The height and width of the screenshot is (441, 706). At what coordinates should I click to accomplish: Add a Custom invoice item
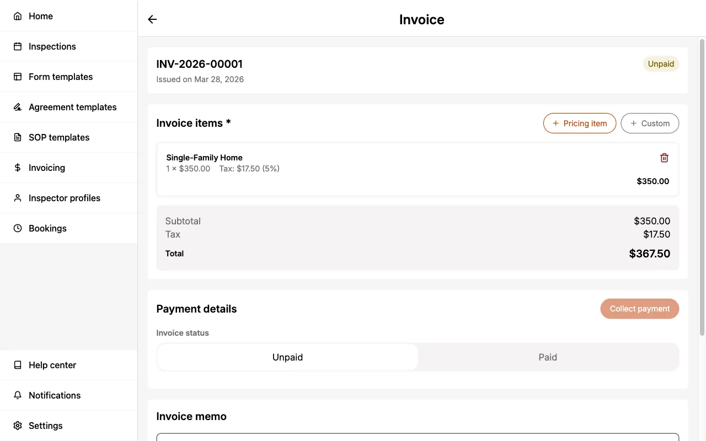tap(650, 123)
